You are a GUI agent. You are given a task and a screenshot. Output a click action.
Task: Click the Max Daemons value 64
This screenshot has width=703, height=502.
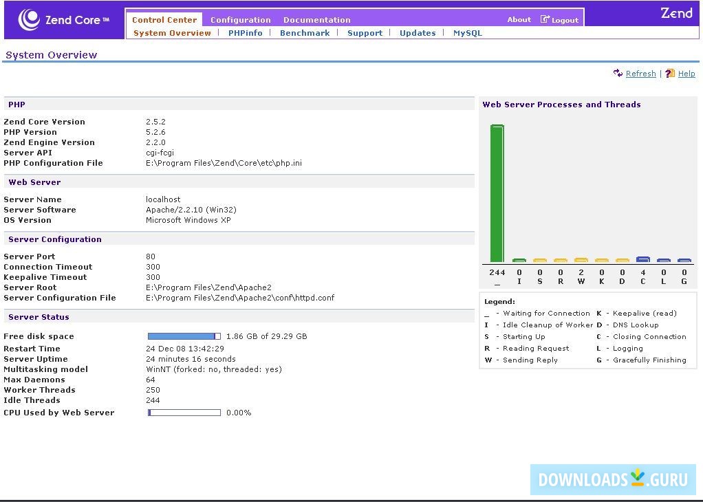tap(150, 379)
